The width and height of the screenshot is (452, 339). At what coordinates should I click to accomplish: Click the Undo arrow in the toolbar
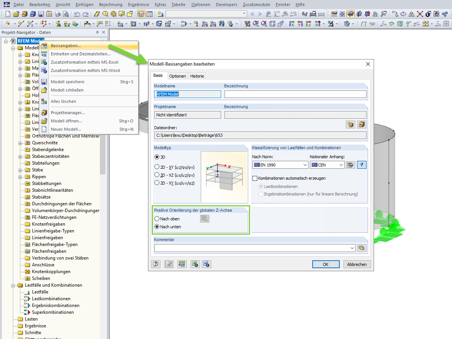click(77, 14)
